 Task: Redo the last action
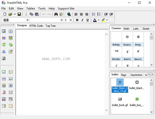click(49, 14)
